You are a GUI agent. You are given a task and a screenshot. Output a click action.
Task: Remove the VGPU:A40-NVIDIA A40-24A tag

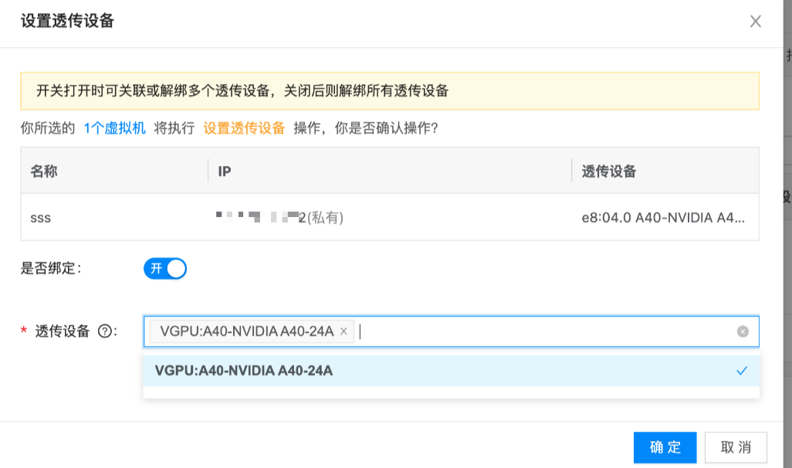tap(344, 331)
